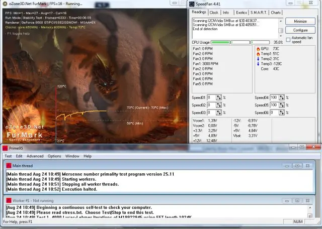The width and height of the screenshot is (322, 229).
Task: Close the Main thread child window
Action: pyautogui.click(x=307, y=166)
